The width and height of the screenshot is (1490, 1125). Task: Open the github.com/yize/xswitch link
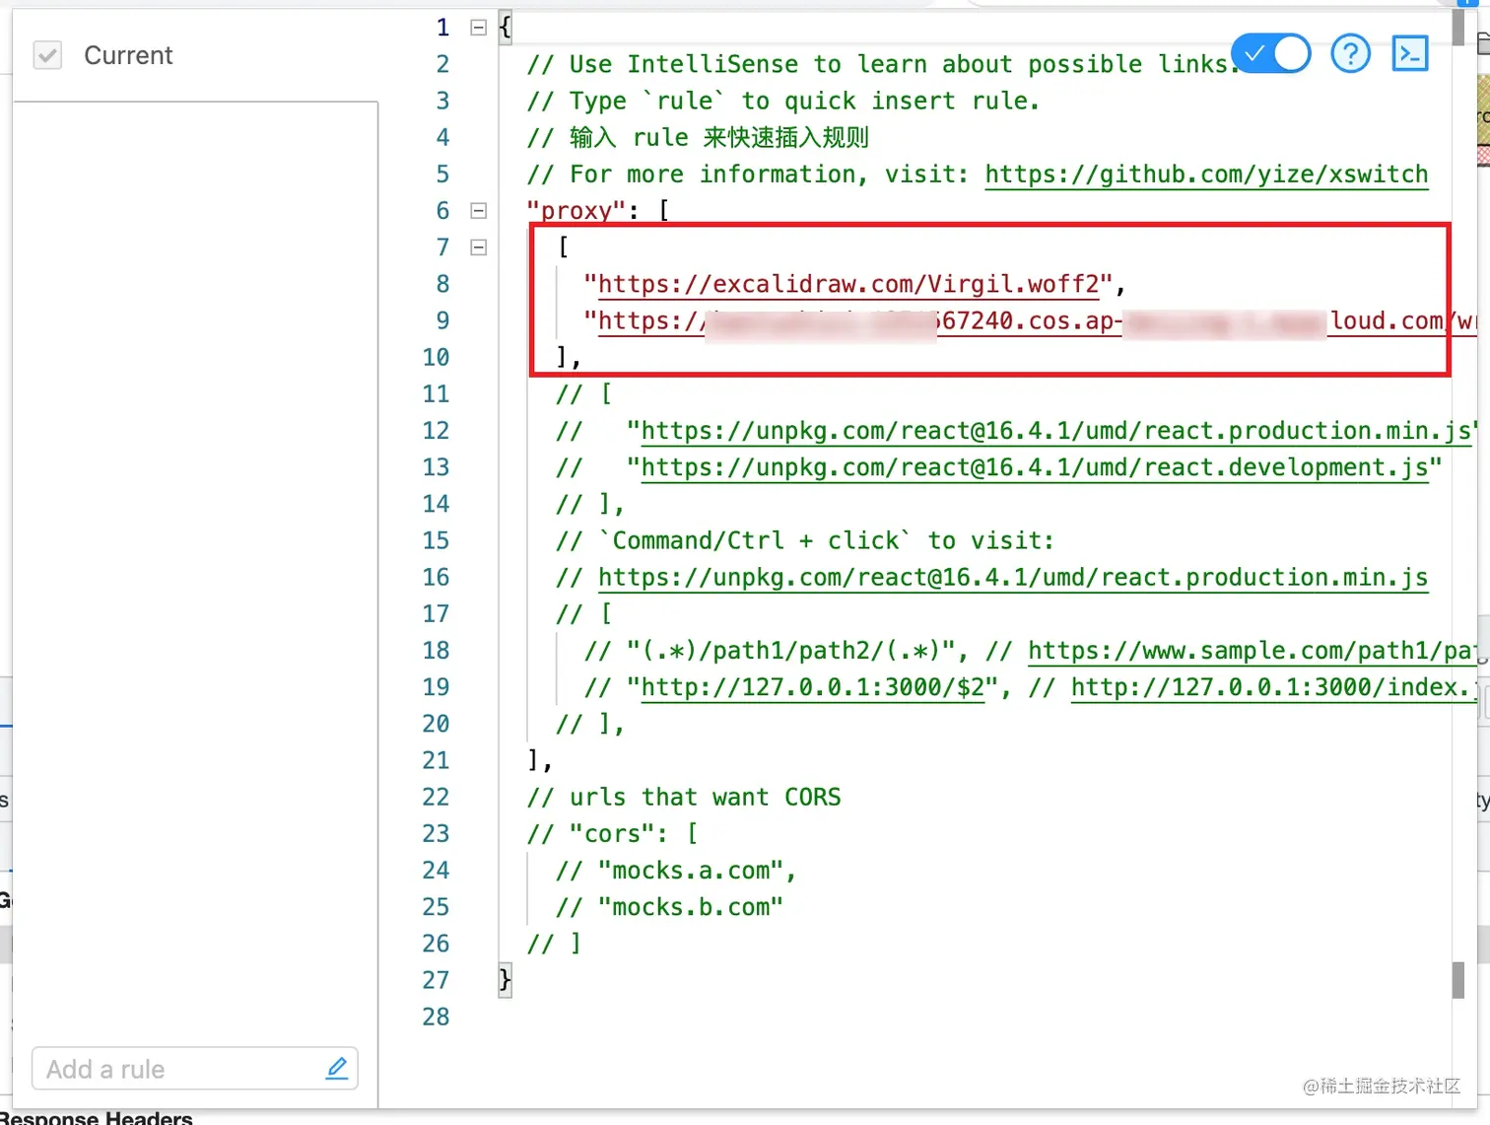(1206, 175)
